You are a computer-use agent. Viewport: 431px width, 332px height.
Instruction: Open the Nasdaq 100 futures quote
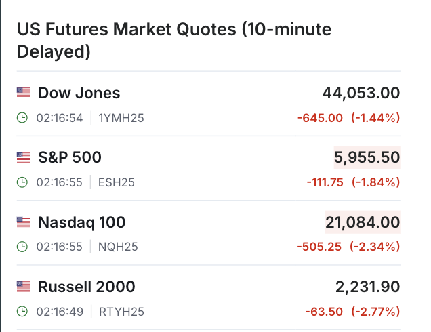(81, 222)
